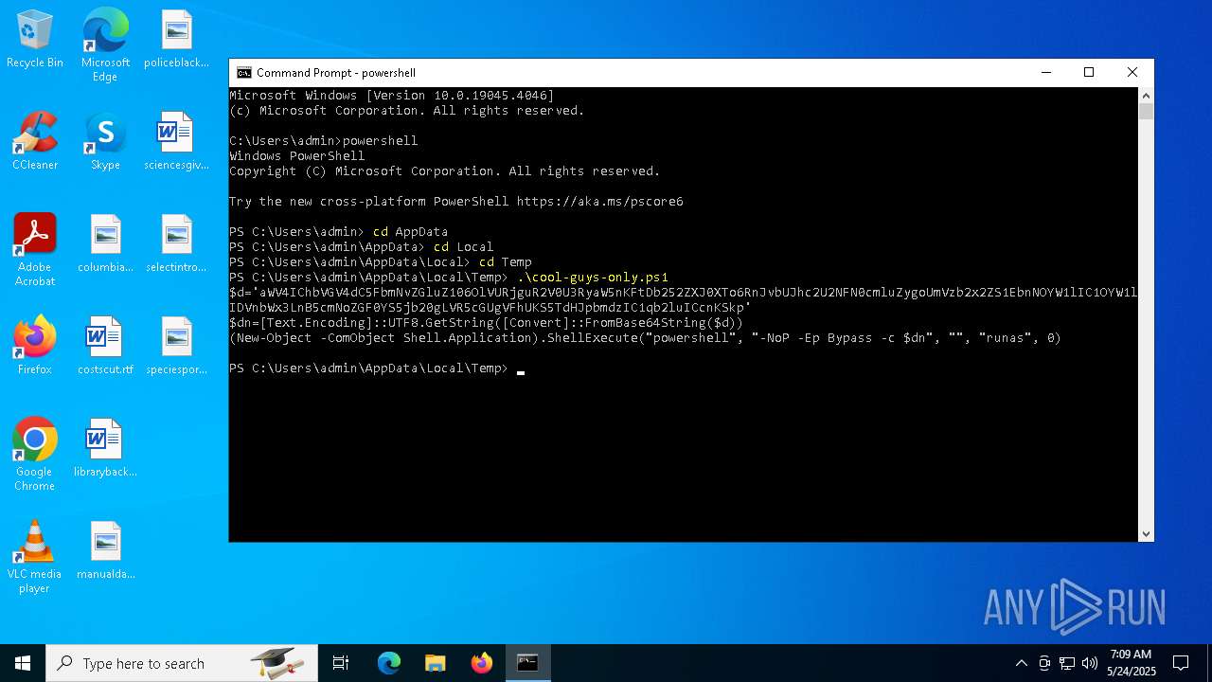Screen dimensions: 1212x682
Task: Open the taskbar clock showing 7:09 AM
Action: click(x=1131, y=663)
